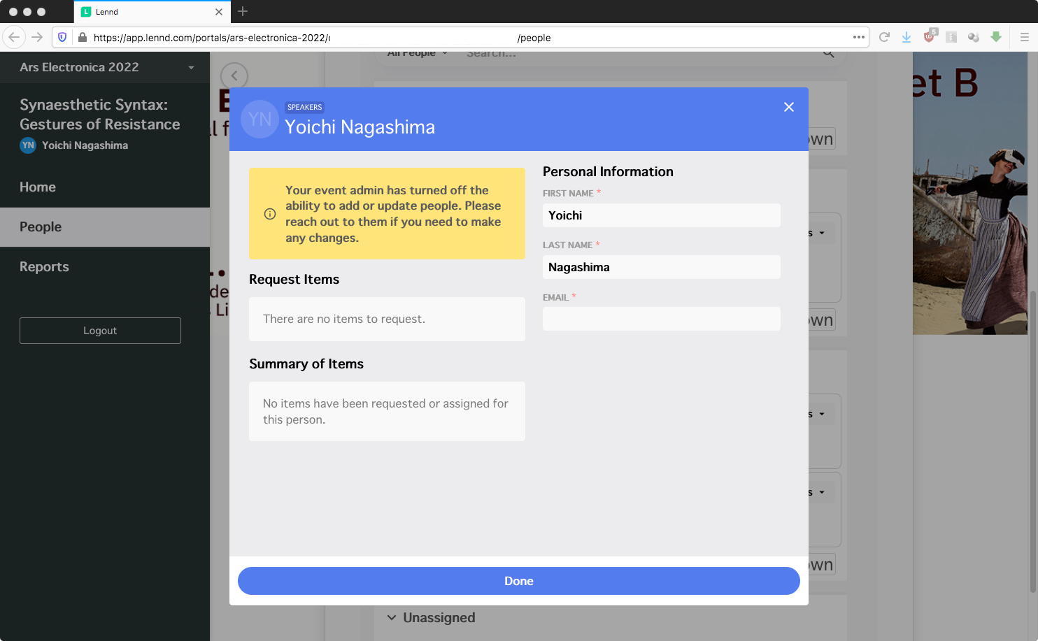Click the SPEAKERS tag badge
The height and width of the screenshot is (641, 1038).
click(304, 107)
